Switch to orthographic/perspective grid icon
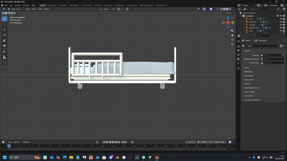Image resolution: width=287 pixels, height=161 pixels. (232, 44)
